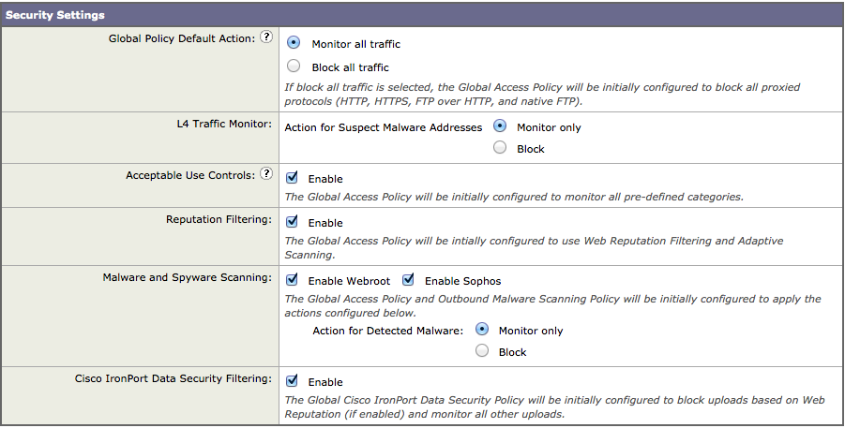Click the Reputation Filtering label
The image size is (845, 428).
219,219
